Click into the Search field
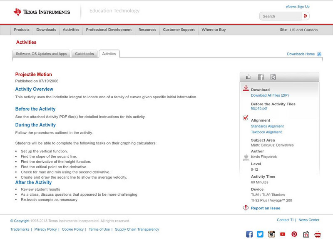Viewport: 333px width, 239px height. 280,16
